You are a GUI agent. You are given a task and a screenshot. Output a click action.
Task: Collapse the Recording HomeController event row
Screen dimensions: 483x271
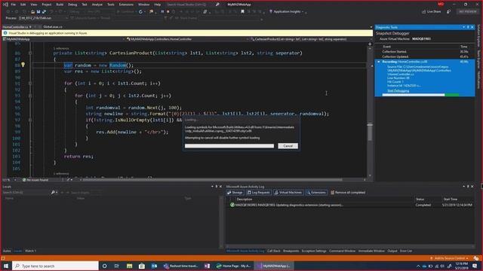pyautogui.click(x=379, y=62)
